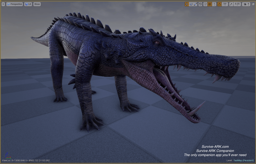Switch the world/local coordinate system globe
This screenshot has width=256, height=164.
click(x=200, y=4)
